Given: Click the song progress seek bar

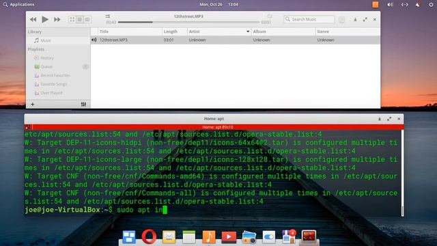Looking at the screenshot, I should 188,22.
